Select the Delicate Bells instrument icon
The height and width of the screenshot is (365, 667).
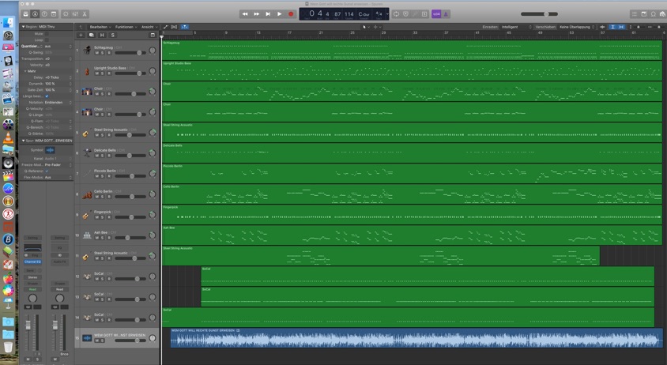87,153
